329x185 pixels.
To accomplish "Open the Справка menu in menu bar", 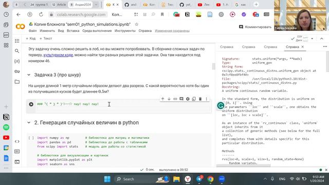I will pyautogui.click(x=145, y=31).
